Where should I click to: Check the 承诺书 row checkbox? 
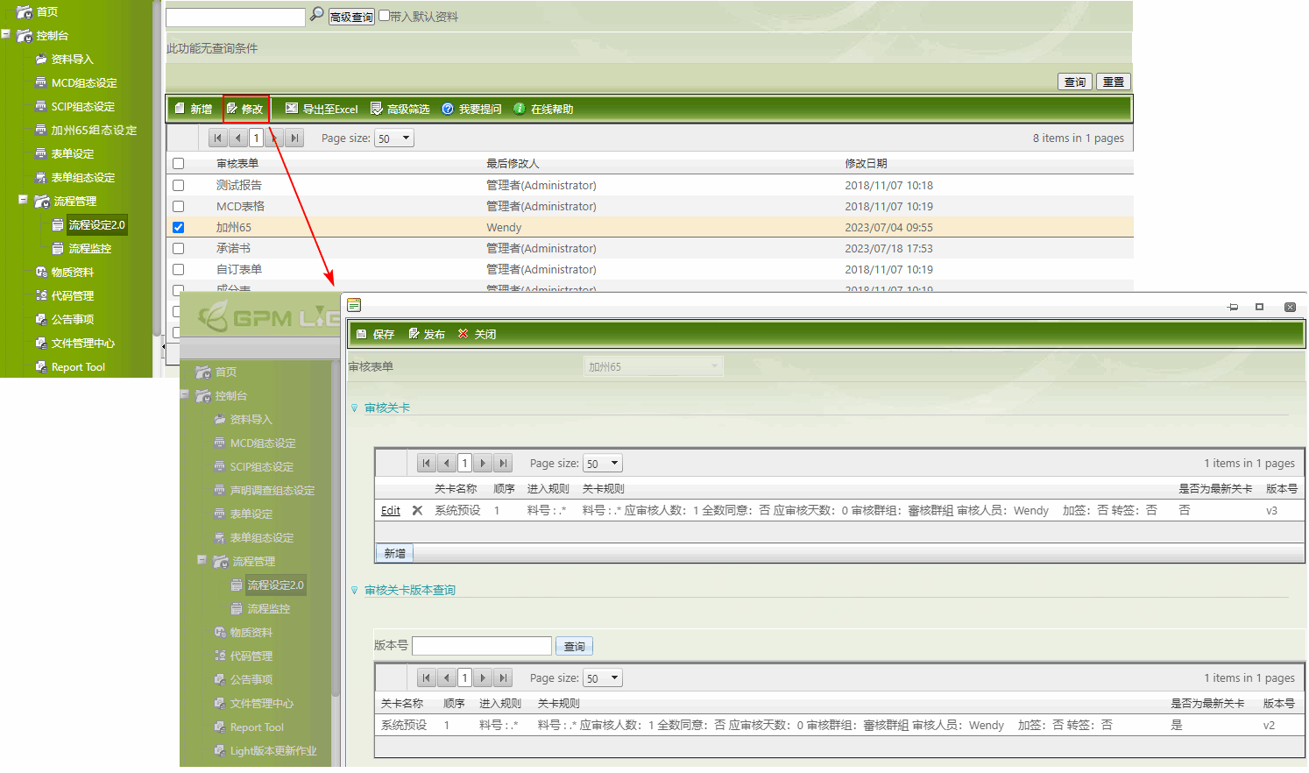[x=179, y=248]
